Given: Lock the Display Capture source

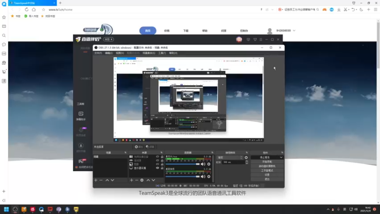Looking at the screenshot, I should tap(162, 168).
